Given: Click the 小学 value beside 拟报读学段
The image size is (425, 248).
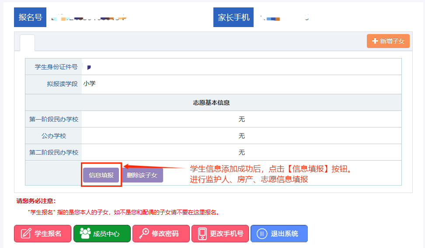Looking at the screenshot, I should click(89, 83).
